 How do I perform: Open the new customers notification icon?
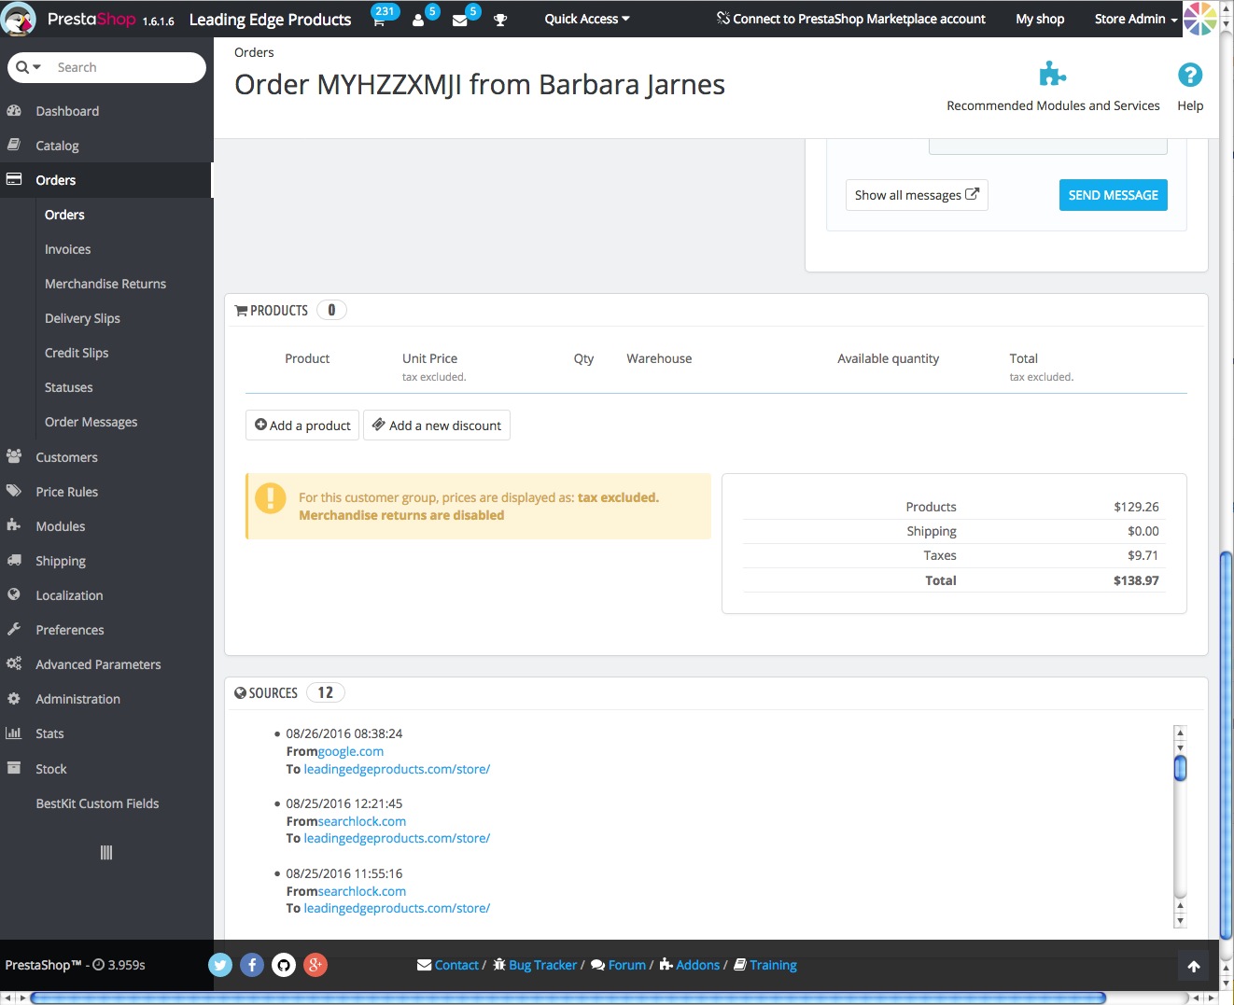(418, 20)
